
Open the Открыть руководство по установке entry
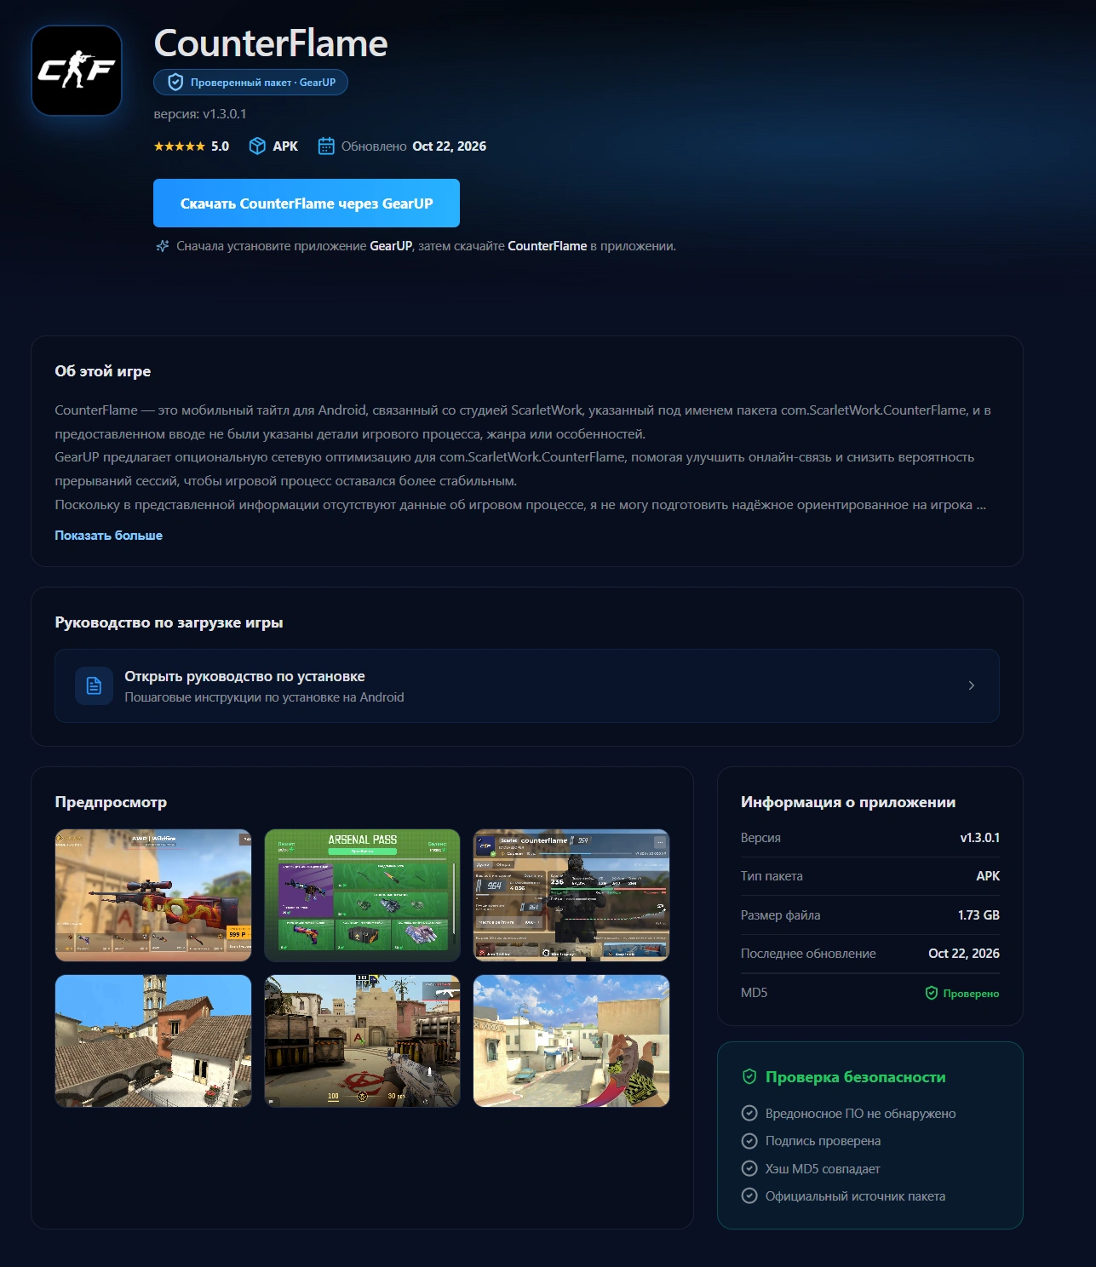(x=527, y=686)
